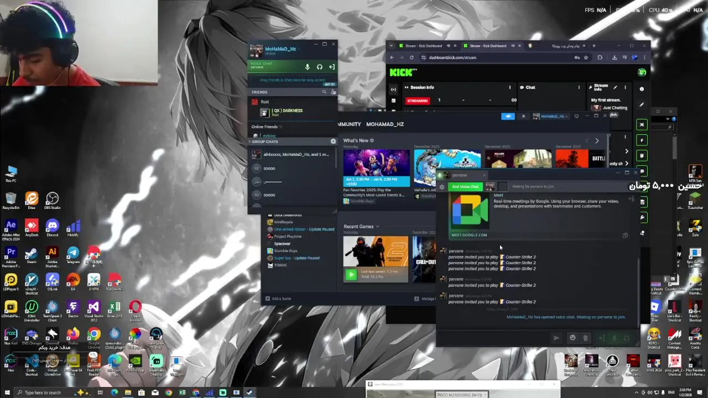
Task: Open emoticon picker in chat input bar
Action: tap(572, 338)
